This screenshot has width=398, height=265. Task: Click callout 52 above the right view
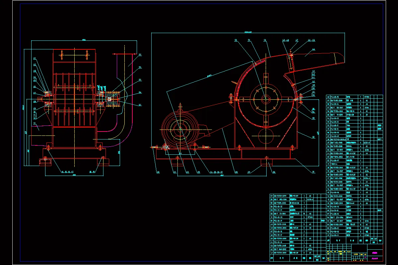(x=236, y=40)
